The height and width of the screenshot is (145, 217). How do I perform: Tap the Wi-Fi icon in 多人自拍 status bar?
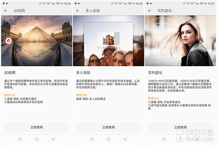116,4
